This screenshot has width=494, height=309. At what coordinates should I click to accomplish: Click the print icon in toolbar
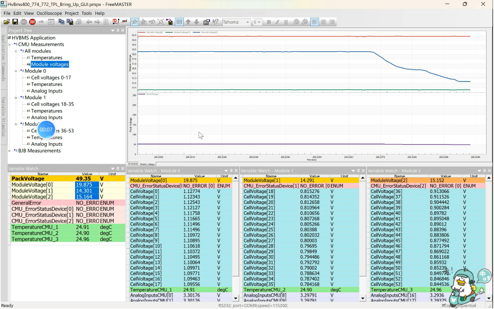click(78, 22)
